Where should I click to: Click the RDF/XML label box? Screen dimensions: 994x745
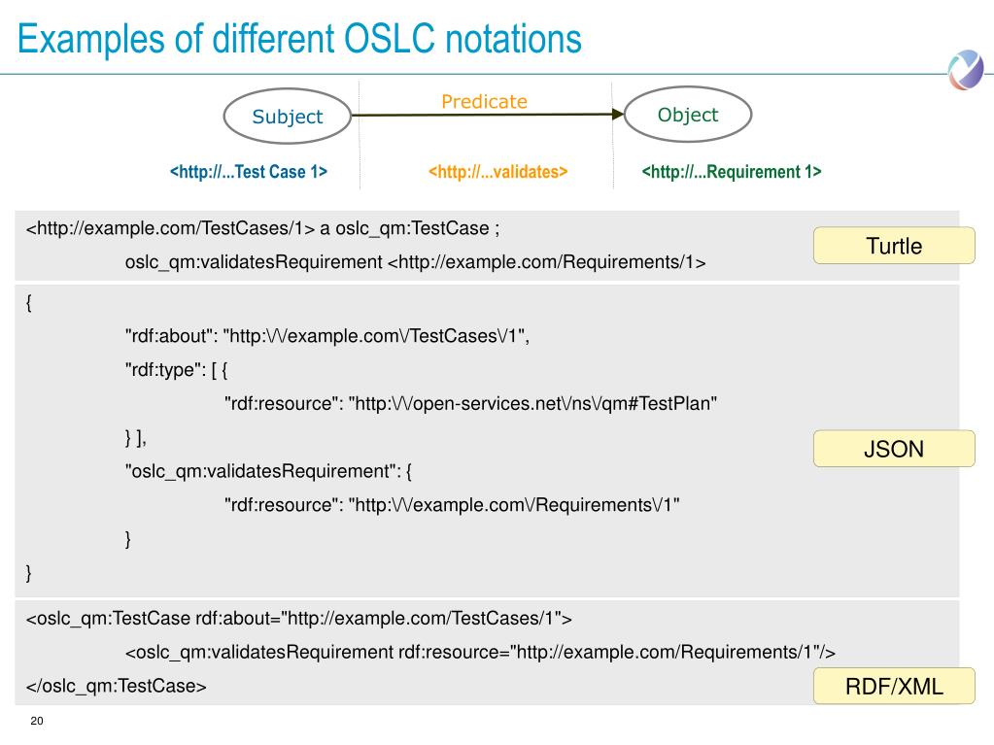[894, 686]
